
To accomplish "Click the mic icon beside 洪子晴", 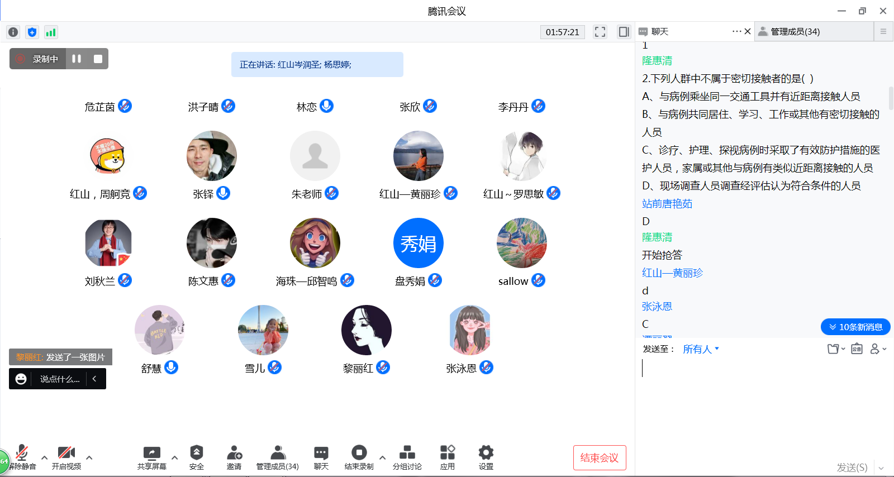I will click(x=229, y=106).
